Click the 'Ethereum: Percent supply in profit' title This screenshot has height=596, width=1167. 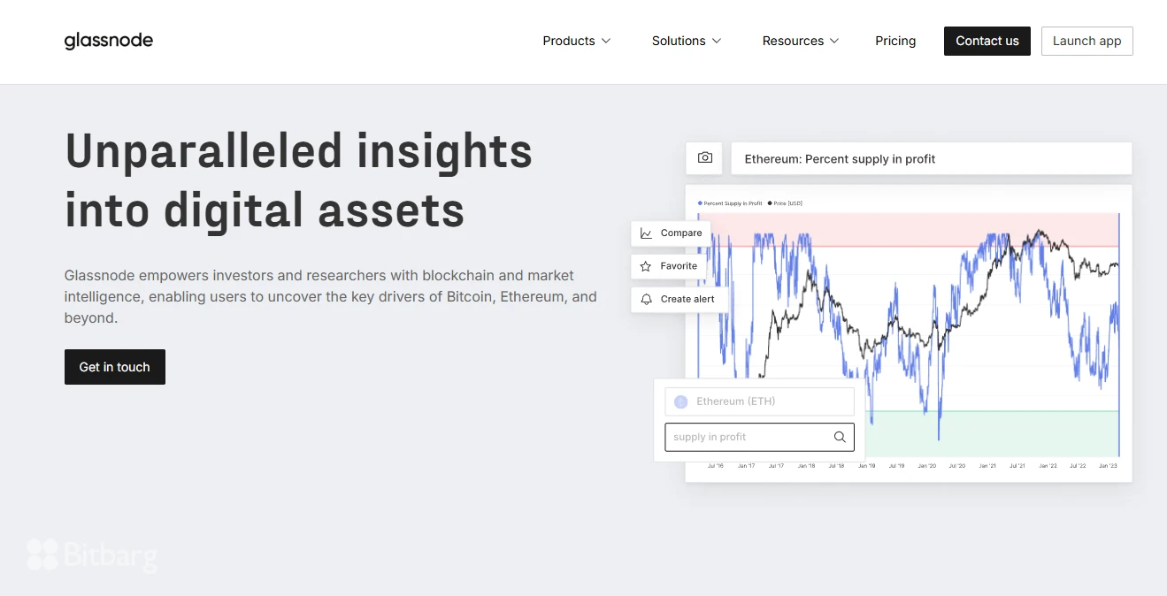click(840, 159)
